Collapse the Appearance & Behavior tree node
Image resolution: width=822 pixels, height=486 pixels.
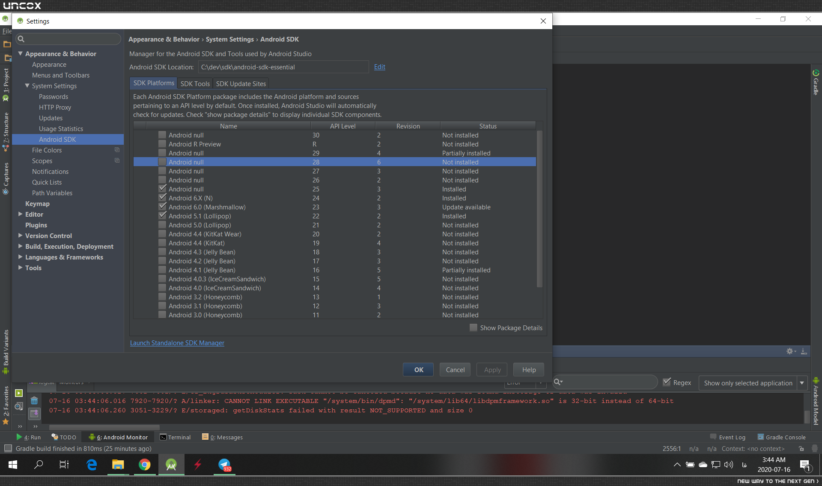[20, 54]
